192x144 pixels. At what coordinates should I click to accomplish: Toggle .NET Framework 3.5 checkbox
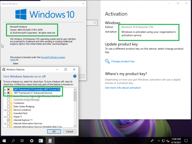tap(8, 89)
